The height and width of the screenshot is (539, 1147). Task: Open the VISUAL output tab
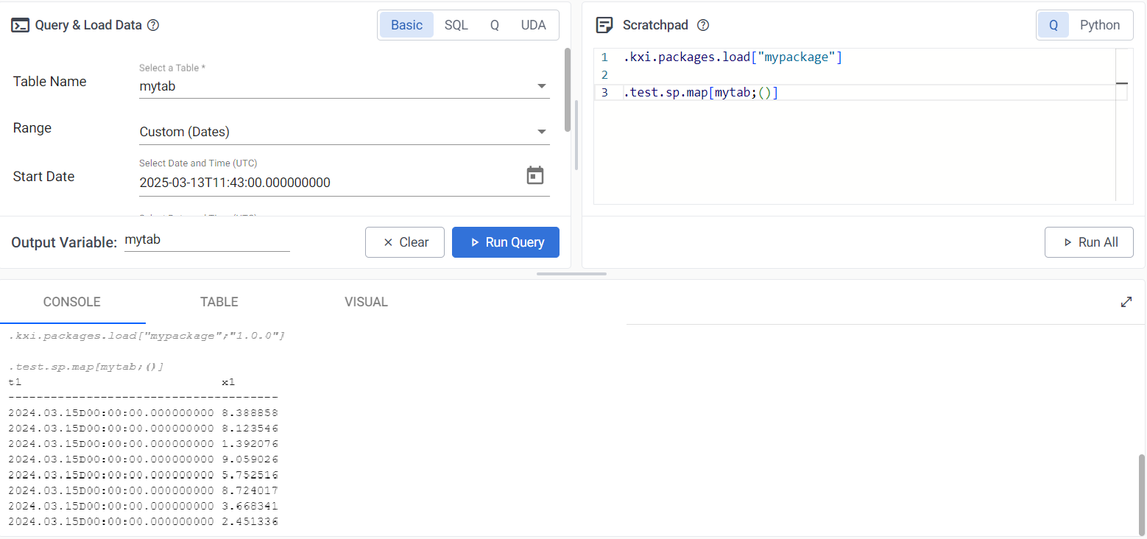click(x=366, y=302)
